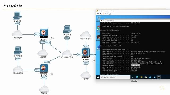Expand the power options dropdown arrow
170x95 pixels.
pyautogui.click(x=105, y=14)
